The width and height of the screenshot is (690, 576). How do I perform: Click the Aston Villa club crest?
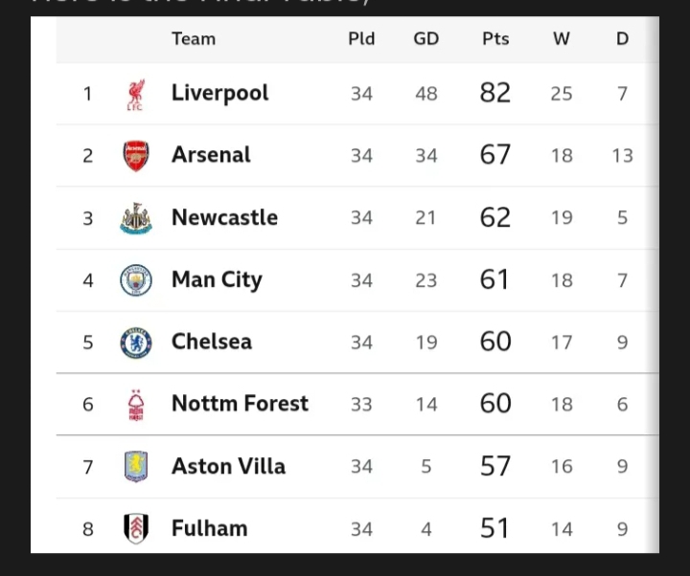point(136,467)
